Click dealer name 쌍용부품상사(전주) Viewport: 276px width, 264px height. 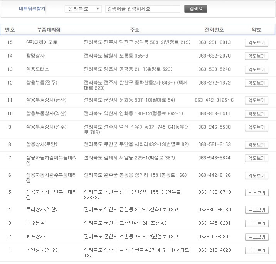click(x=46, y=127)
